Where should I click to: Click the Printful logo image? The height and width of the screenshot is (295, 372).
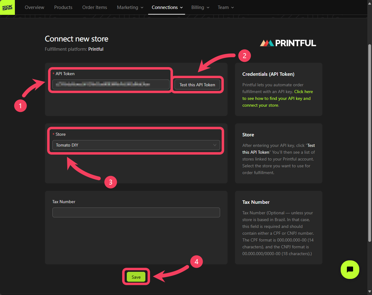click(288, 43)
